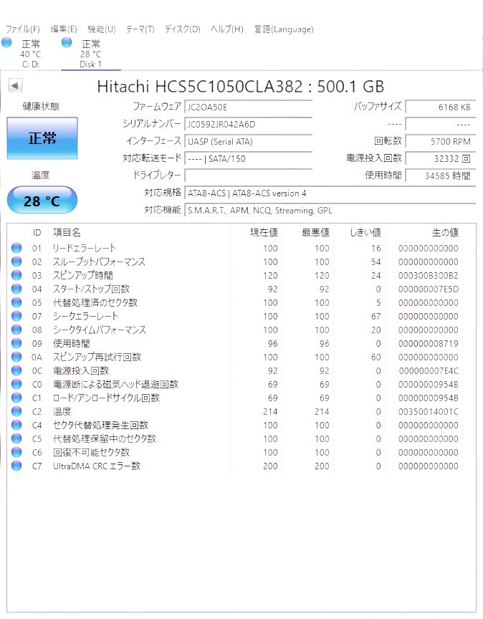Click the ファームウェア field JC2OA50E
Screen dimensions: 483x619
tap(249, 107)
